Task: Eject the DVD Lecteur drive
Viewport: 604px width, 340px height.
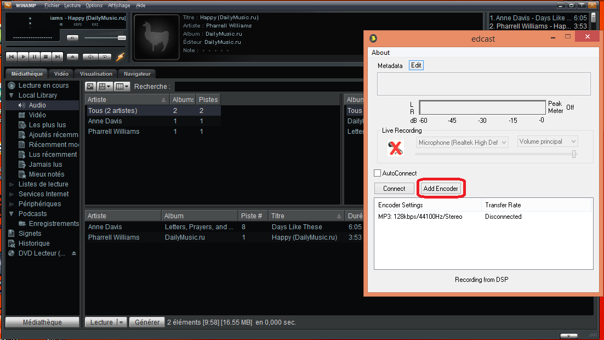Action: tap(73, 253)
